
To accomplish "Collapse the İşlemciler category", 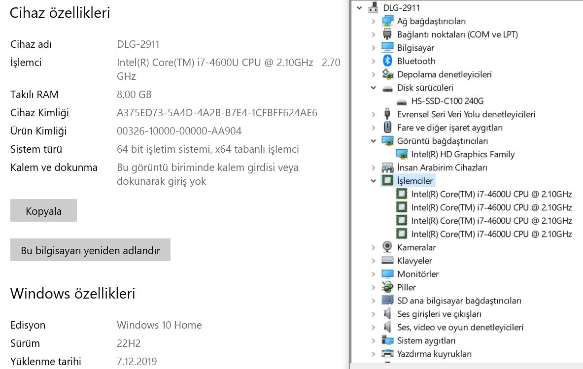I will point(373,181).
